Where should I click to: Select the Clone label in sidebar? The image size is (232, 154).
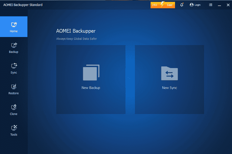[x=14, y=114]
